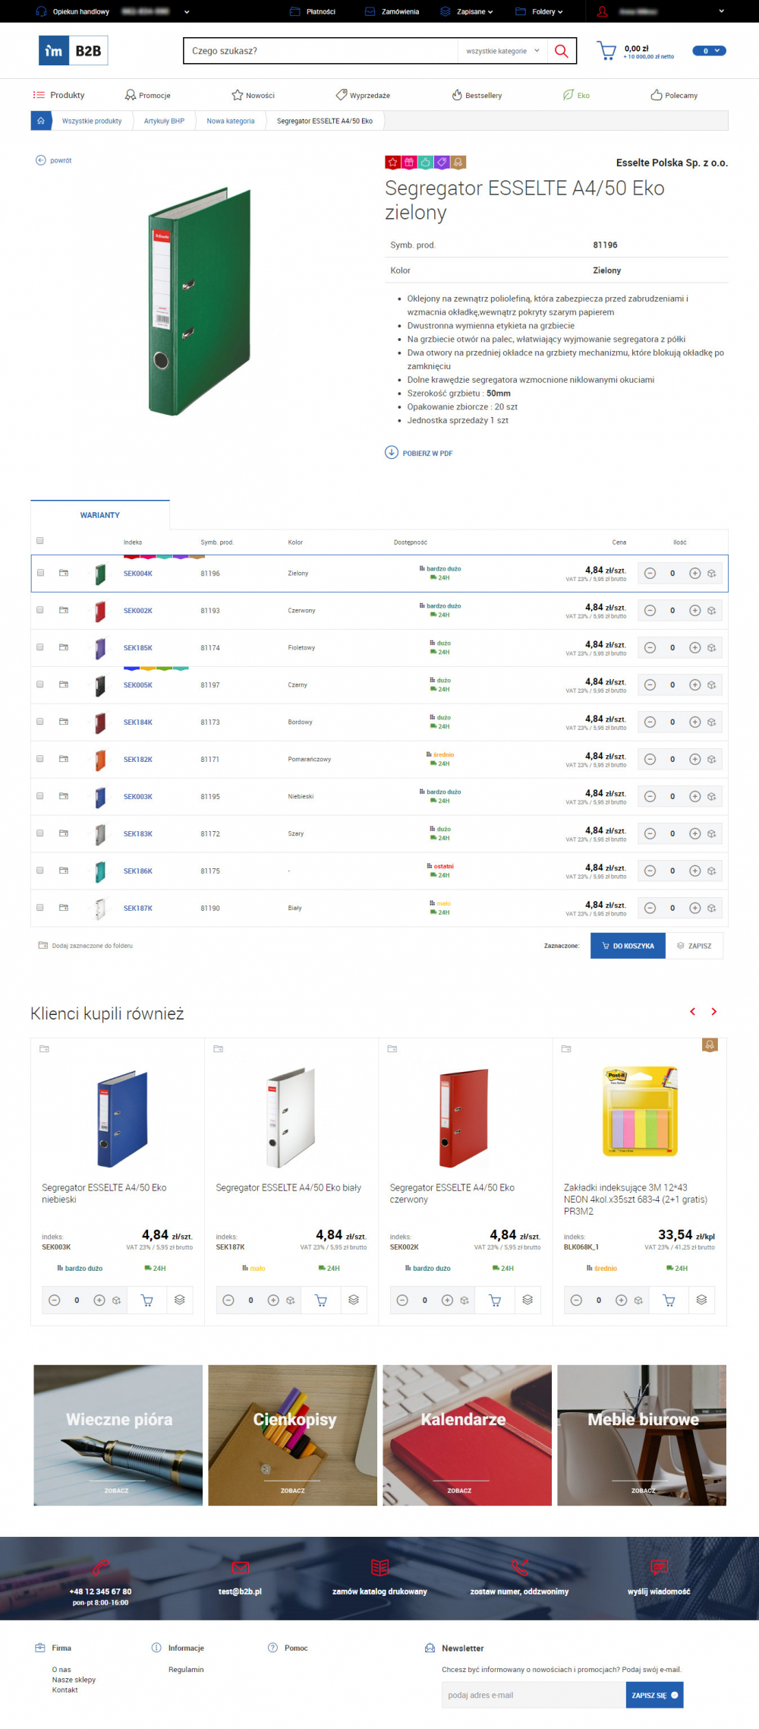The width and height of the screenshot is (759, 1729).
Task: Click the user profile icon in top bar
Action: coord(602,11)
